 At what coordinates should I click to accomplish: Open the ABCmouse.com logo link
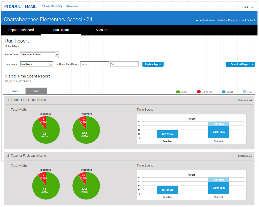[x=72, y=6]
